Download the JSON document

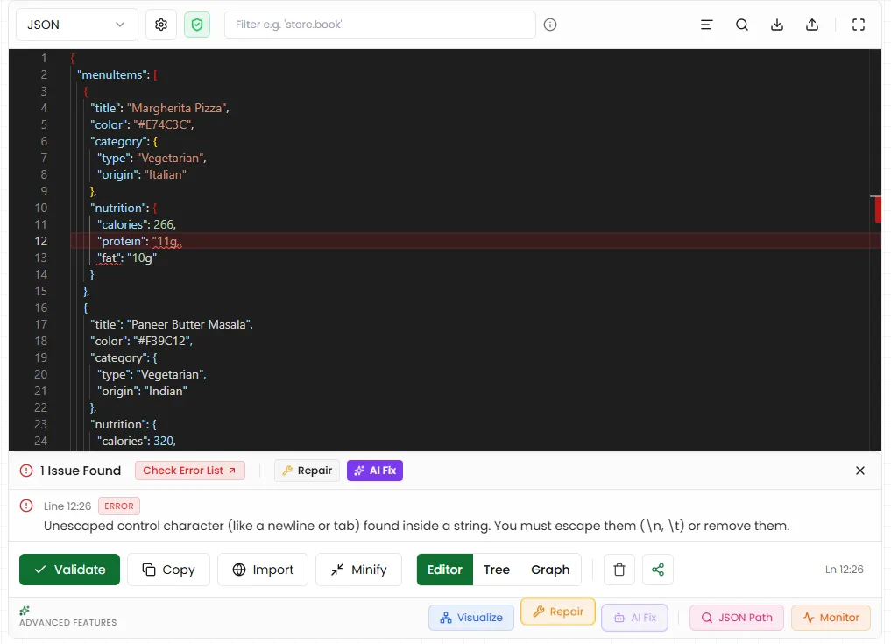point(777,25)
